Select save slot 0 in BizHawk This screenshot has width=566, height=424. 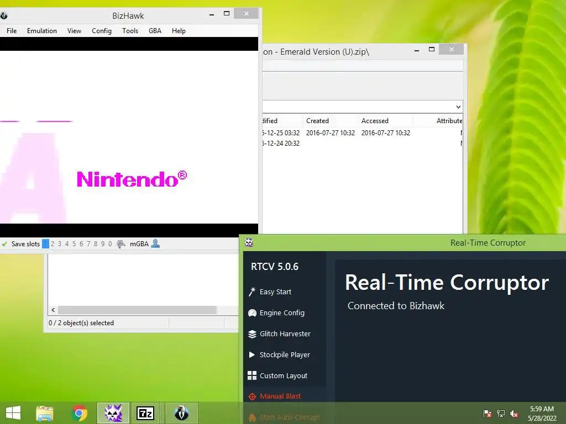110,243
